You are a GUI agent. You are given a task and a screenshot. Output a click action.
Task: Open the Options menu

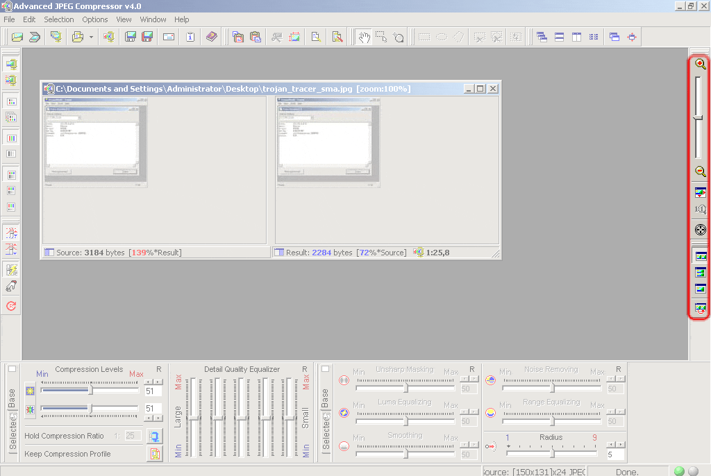pos(95,19)
